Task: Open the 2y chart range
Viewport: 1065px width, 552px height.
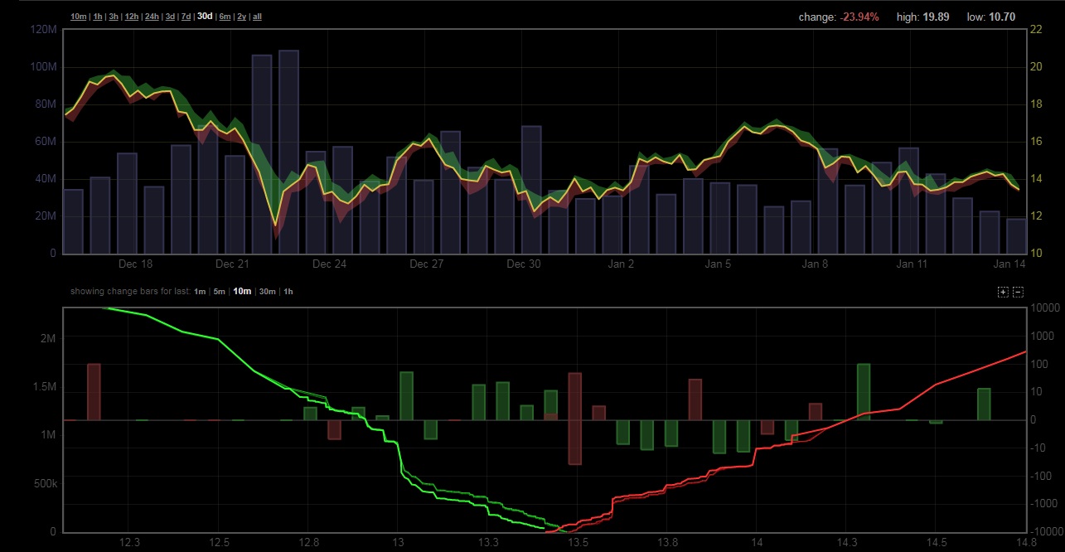Action: point(241,17)
